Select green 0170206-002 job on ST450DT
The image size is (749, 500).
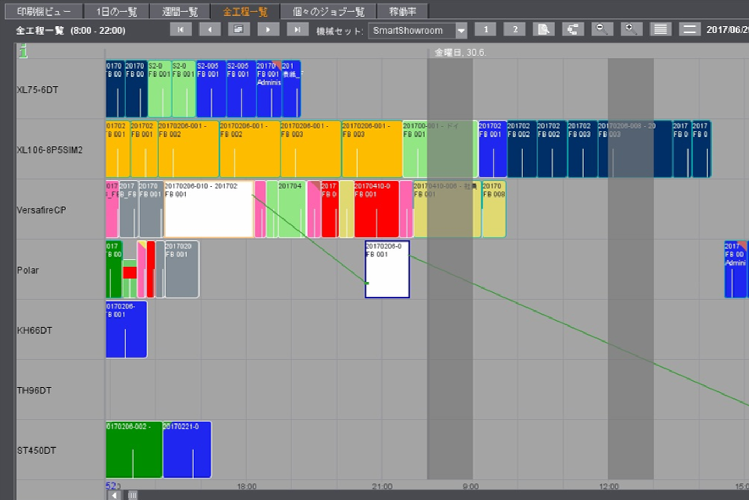134,450
